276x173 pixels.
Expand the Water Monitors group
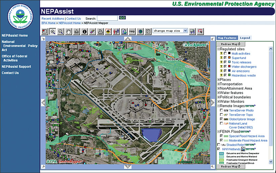coord(219,102)
